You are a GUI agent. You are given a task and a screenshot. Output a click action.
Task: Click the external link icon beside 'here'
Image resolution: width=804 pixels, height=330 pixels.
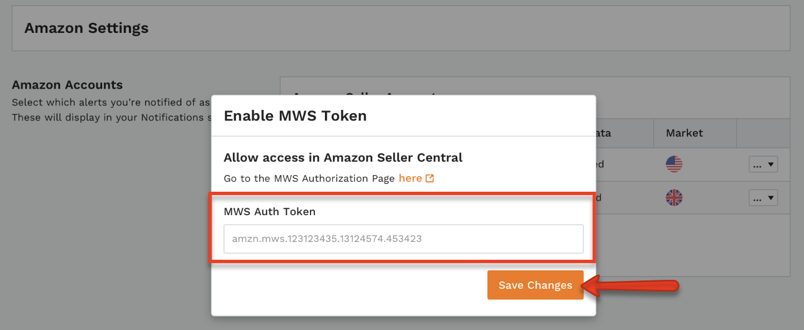point(430,178)
